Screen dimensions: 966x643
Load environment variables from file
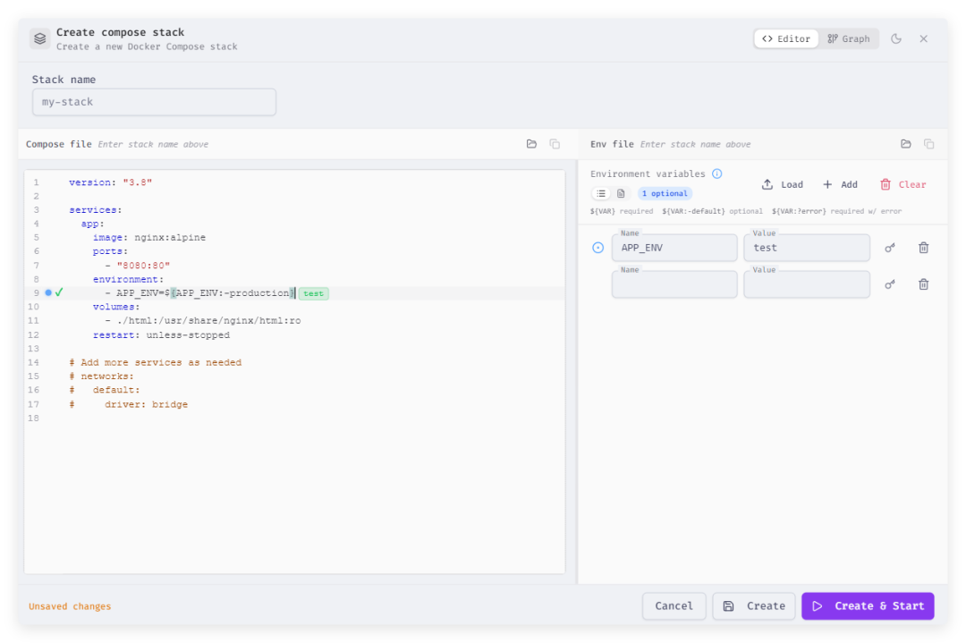coord(783,185)
